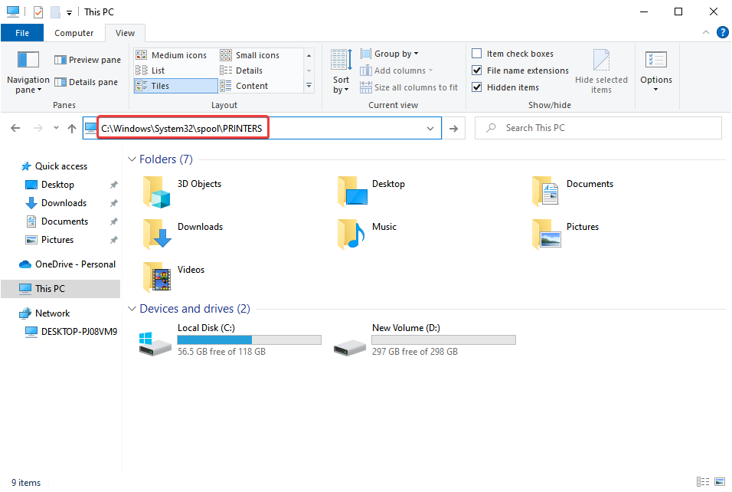Select the Desktop folder tile

click(x=371, y=192)
